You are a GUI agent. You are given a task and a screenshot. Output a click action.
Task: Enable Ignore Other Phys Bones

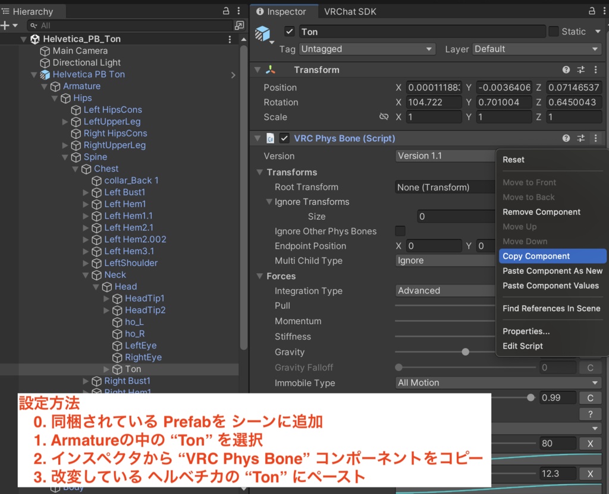click(x=400, y=231)
